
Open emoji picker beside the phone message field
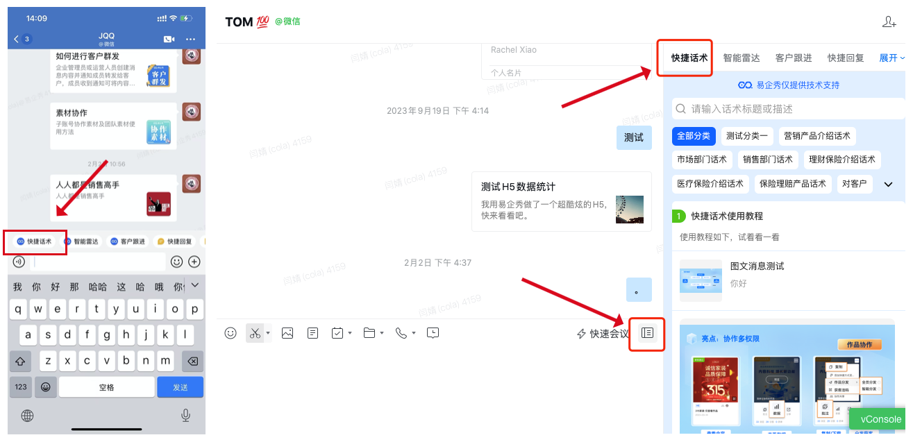[176, 262]
